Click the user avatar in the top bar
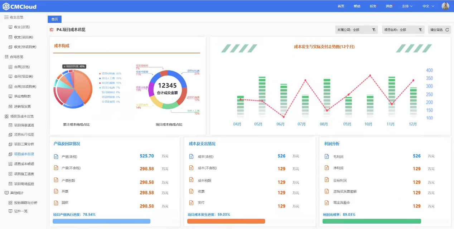 (x=445, y=6)
